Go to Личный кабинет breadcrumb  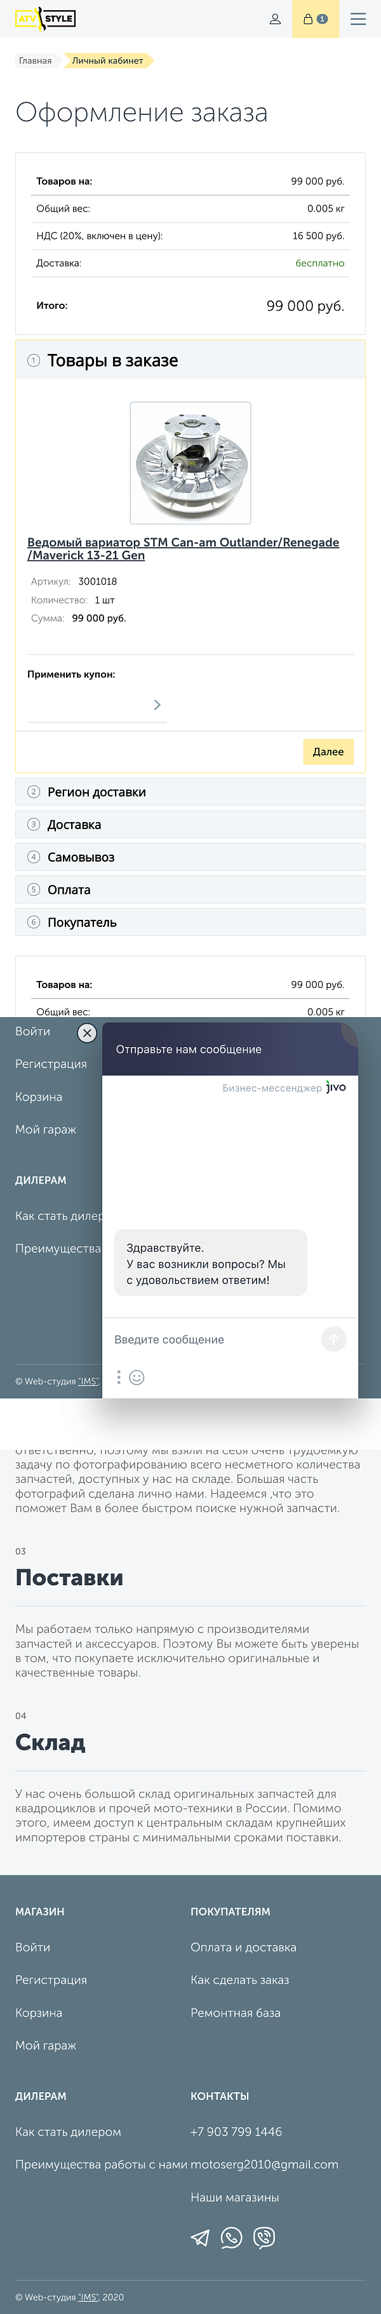coord(108,60)
